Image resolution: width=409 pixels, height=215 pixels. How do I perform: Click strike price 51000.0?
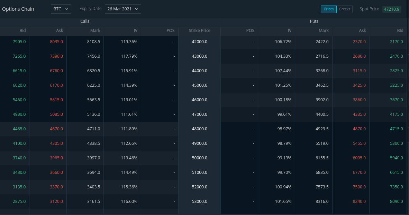coord(200,172)
